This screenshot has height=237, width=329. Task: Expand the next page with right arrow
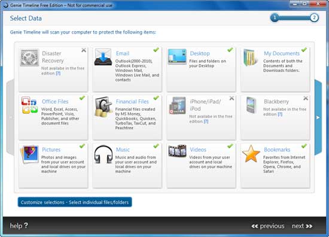pos(318,117)
